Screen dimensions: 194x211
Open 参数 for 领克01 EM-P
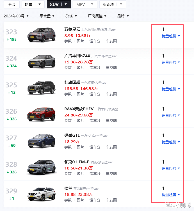(68, 173)
